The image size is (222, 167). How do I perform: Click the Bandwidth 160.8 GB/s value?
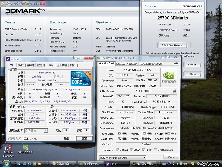[x=166, y=123]
